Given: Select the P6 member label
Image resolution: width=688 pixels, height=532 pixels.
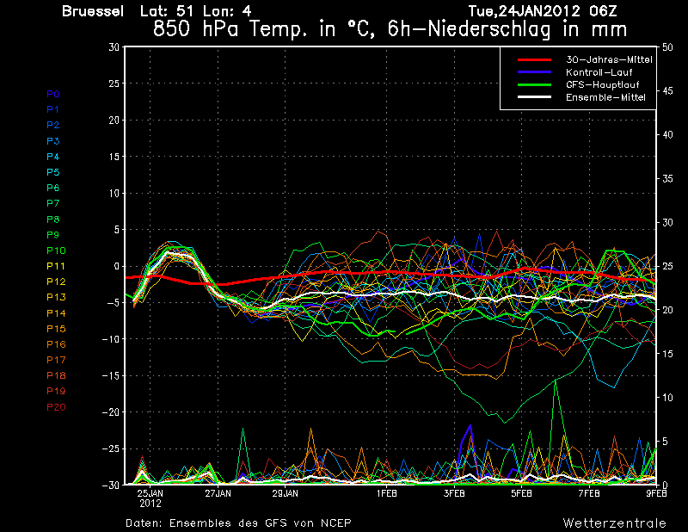Looking at the screenshot, I should [x=53, y=188].
